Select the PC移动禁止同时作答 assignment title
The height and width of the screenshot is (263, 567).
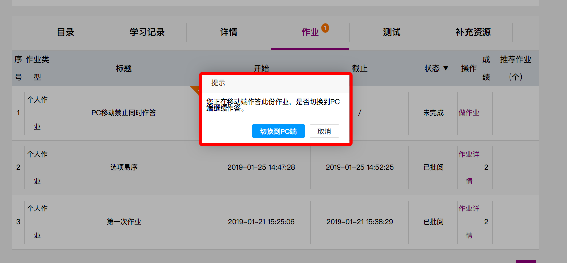(124, 113)
